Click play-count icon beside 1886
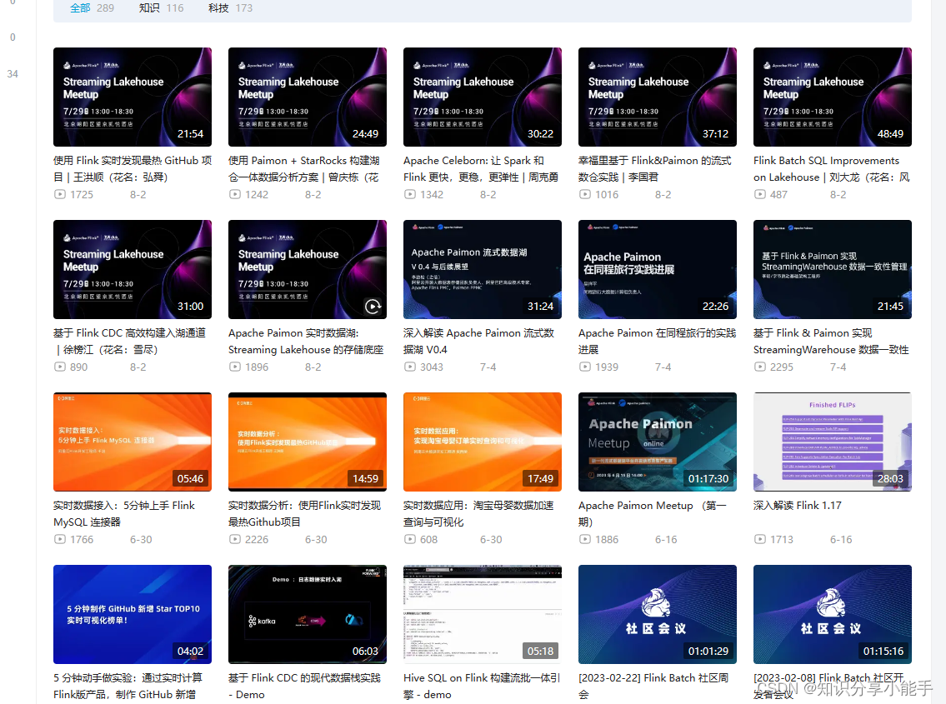This screenshot has width=946, height=704. click(x=584, y=539)
